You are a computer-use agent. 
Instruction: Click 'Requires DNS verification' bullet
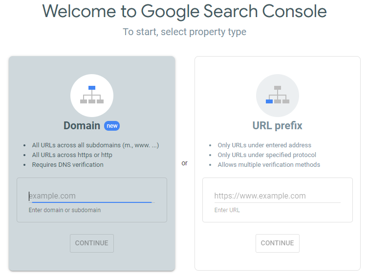(x=67, y=165)
